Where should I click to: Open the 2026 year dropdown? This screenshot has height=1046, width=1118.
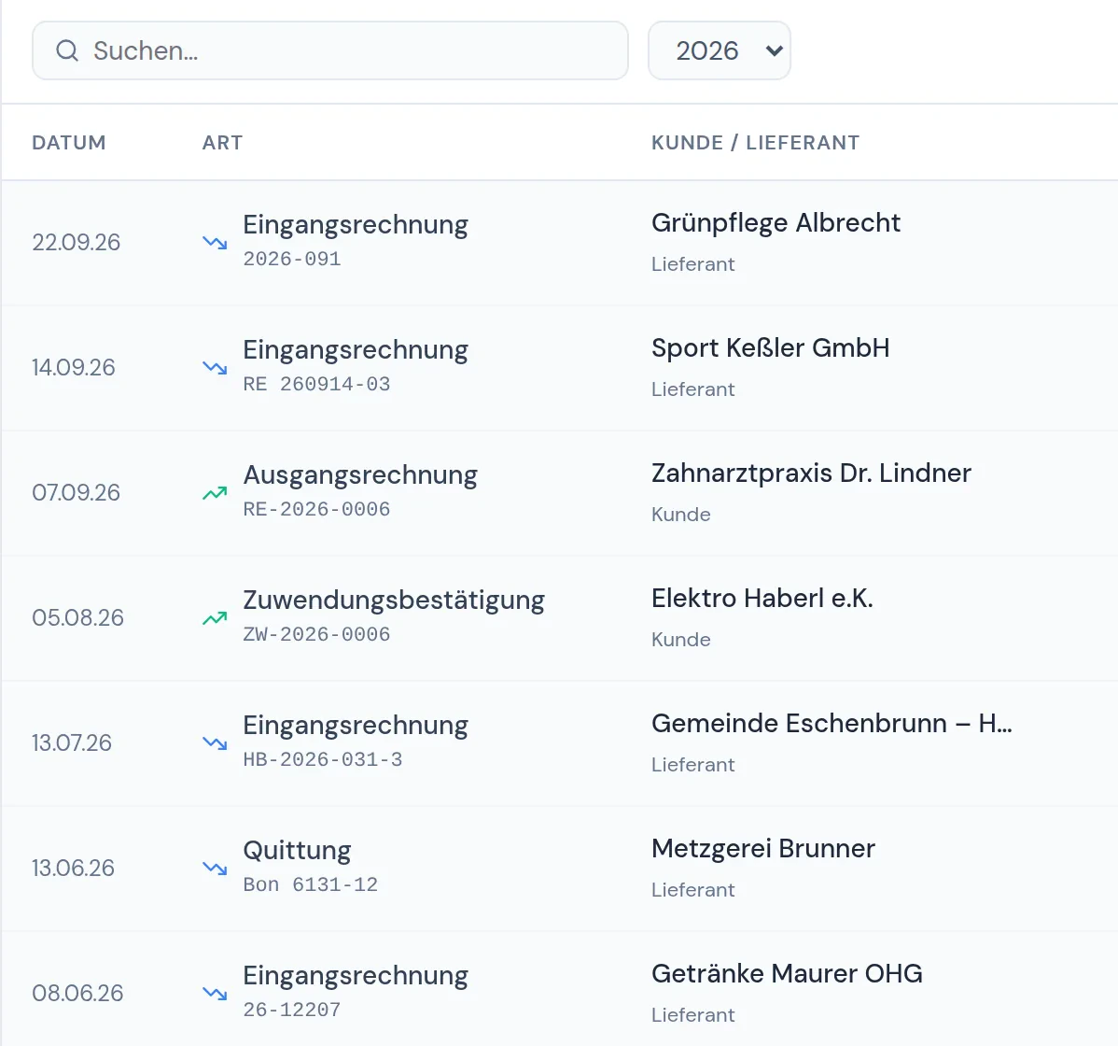point(720,50)
